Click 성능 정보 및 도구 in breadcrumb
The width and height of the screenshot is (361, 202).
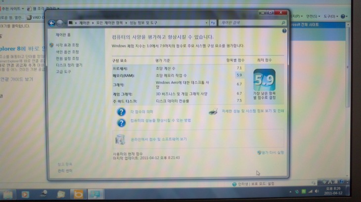143,23
